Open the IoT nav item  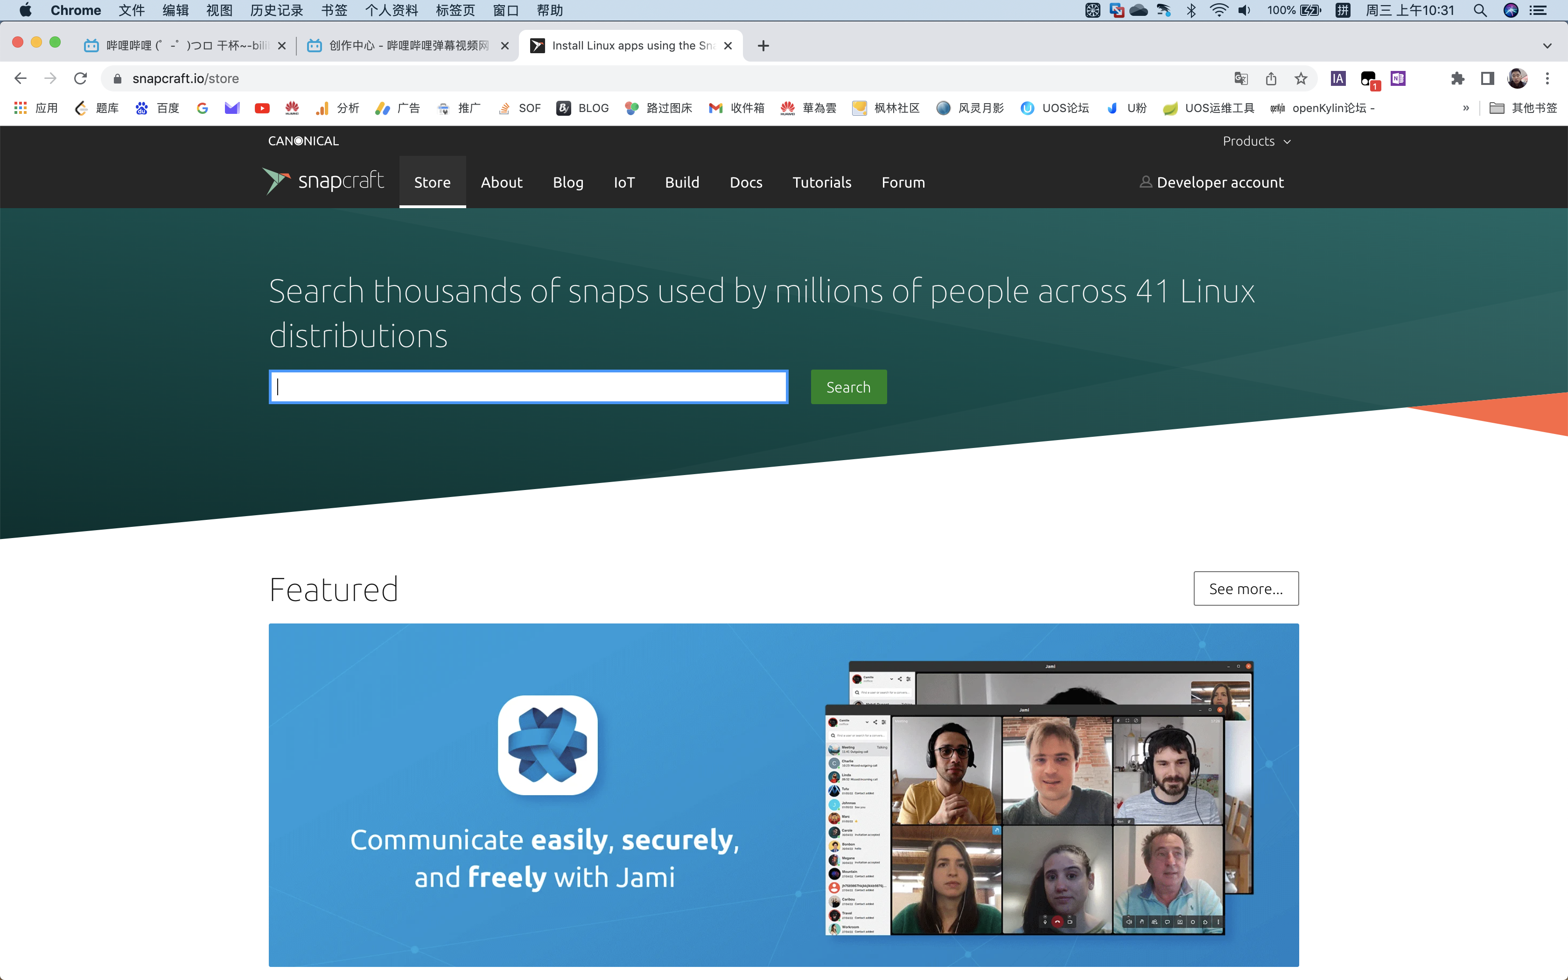[x=624, y=182]
